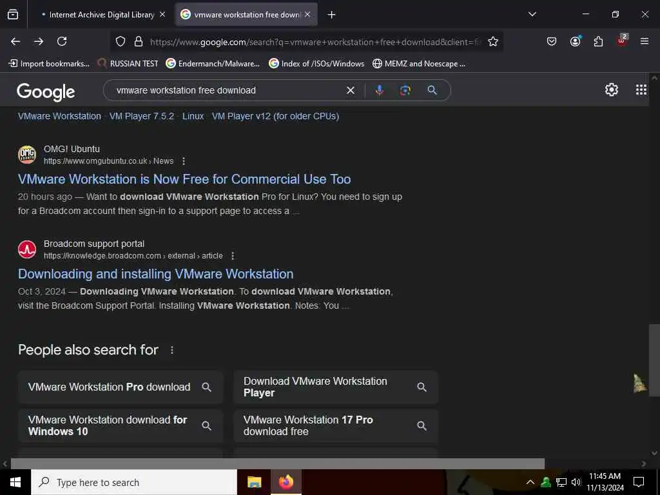Open the VM Player 7.5.2 sitelink
This screenshot has width=660, height=495.
141,116
